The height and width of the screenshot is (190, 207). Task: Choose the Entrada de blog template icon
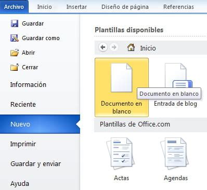pos(178,75)
